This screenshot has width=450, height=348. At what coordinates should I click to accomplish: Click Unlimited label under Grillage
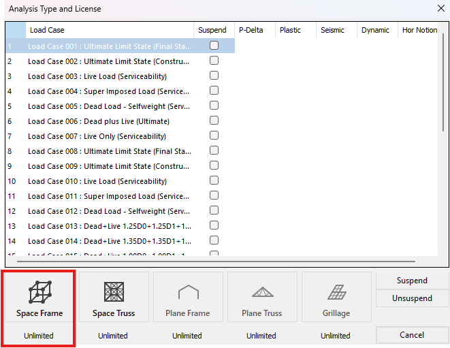336,335
